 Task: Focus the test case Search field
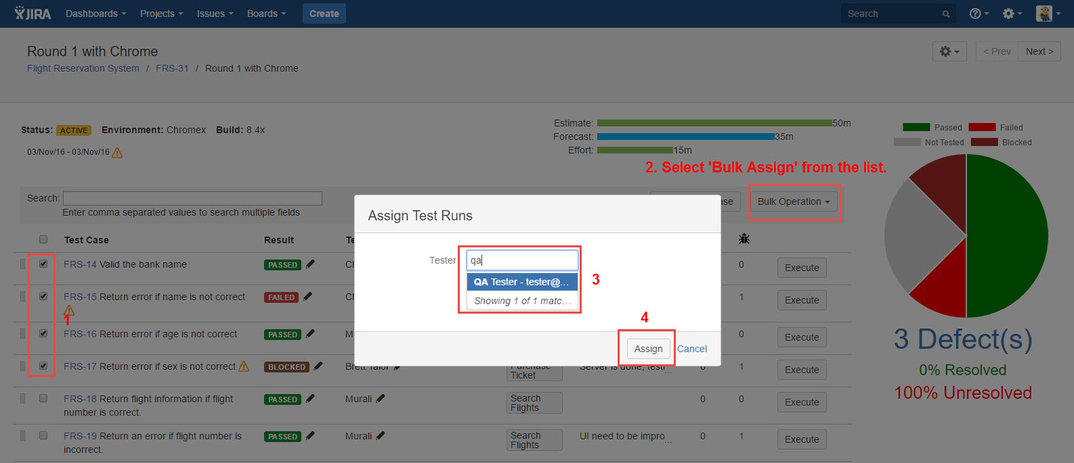(192, 198)
